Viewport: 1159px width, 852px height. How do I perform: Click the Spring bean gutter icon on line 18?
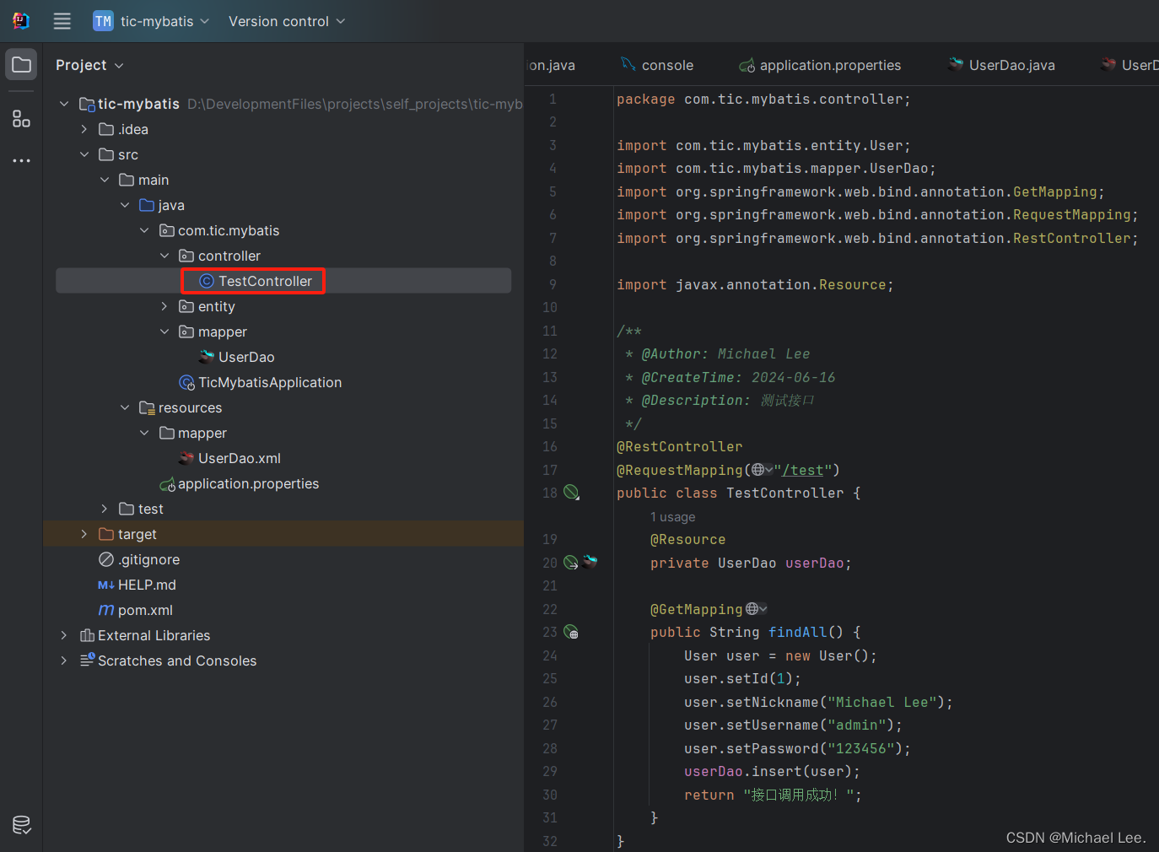coord(571,493)
